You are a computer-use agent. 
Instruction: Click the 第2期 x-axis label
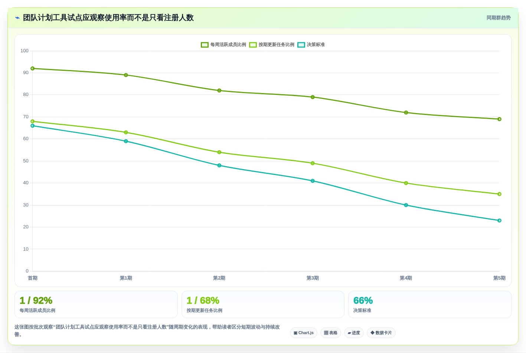click(x=219, y=278)
